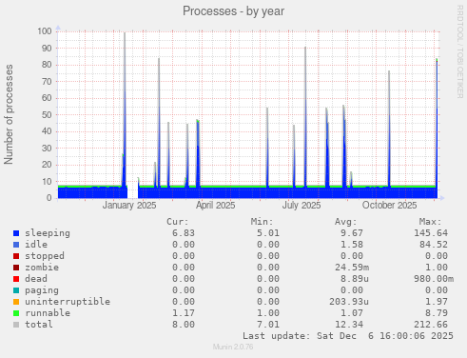
Task: Click the 'October 2025' x-axis label
Action: coord(389,206)
